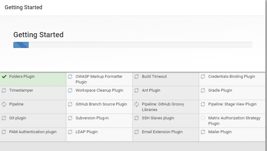Click the Pipeline: Stage View Plugin label
Screen dimensions: 267x151
(232, 104)
